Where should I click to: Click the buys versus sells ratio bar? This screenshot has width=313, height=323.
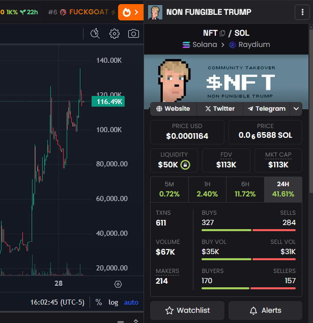(x=248, y=230)
